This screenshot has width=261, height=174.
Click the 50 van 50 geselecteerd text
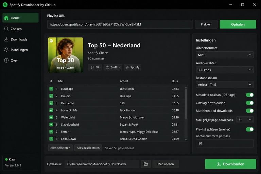[x=119, y=148]
